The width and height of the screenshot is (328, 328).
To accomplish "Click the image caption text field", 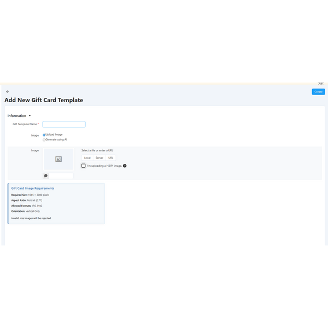I will (x=61, y=176).
